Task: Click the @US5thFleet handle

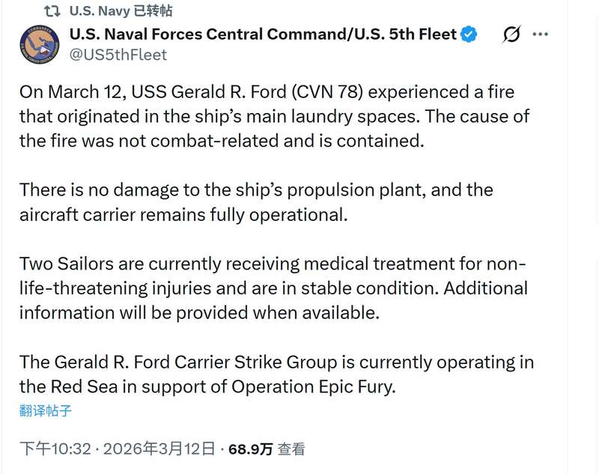Action: coord(118,55)
